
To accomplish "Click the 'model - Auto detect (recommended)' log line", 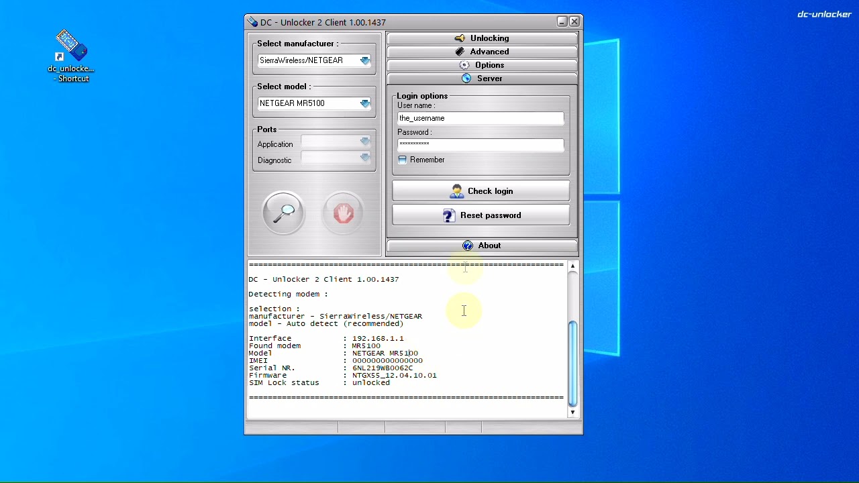I will point(326,323).
